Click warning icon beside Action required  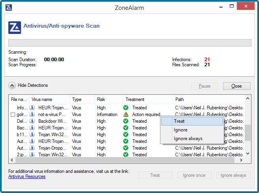pos(126,114)
